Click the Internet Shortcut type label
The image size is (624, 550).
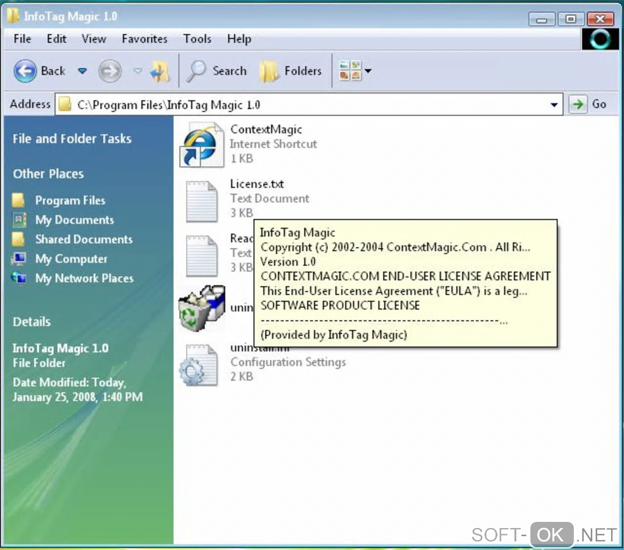[273, 144]
